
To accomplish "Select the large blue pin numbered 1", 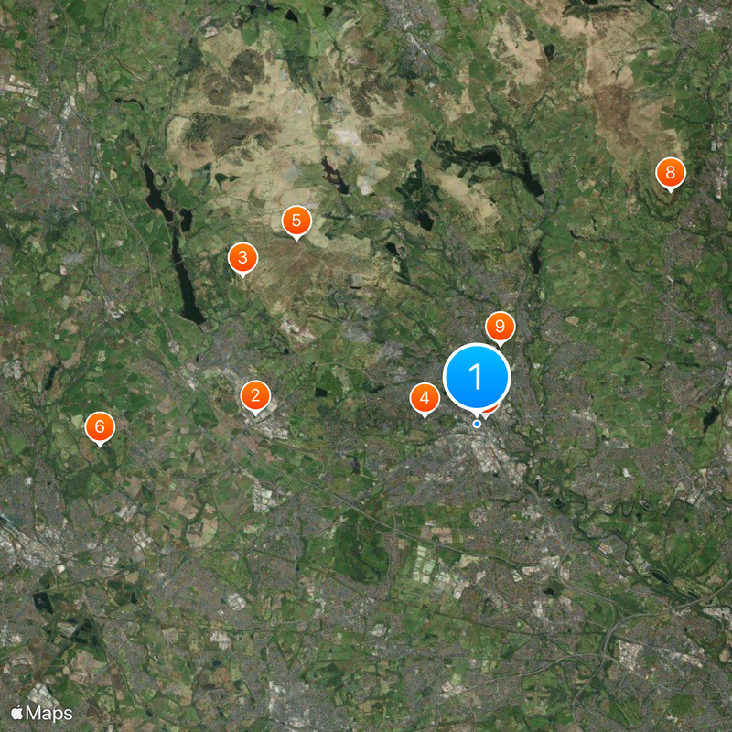I will (477, 377).
